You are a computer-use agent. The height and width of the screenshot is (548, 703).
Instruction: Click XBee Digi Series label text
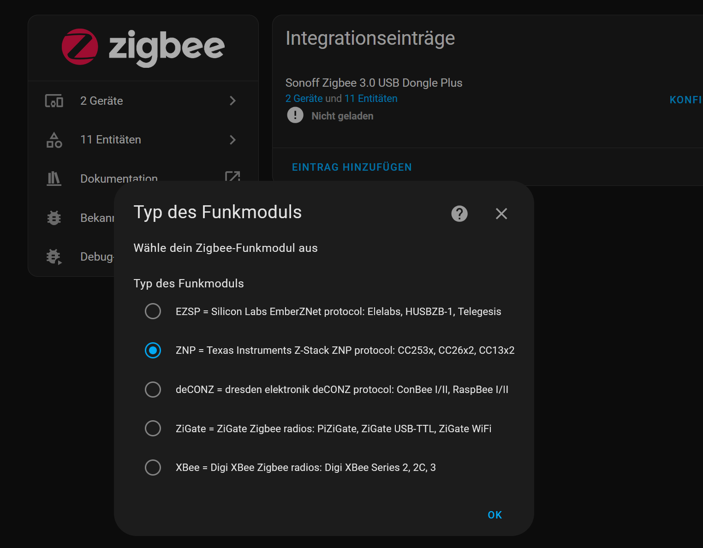click(306, 467)
